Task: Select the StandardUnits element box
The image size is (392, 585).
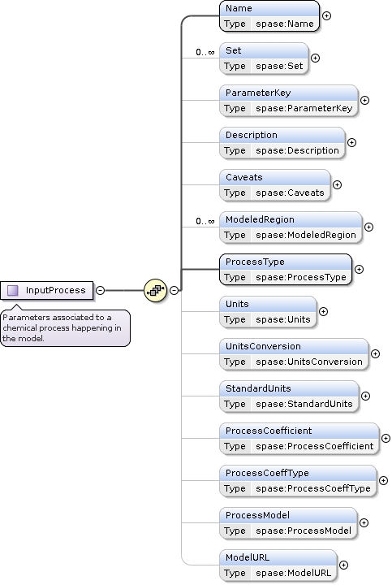Action: [x=289, y=396]
